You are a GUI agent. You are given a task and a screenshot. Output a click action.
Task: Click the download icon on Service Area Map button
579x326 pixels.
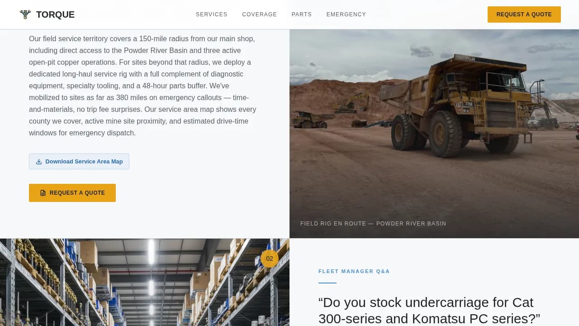[39, 161]
